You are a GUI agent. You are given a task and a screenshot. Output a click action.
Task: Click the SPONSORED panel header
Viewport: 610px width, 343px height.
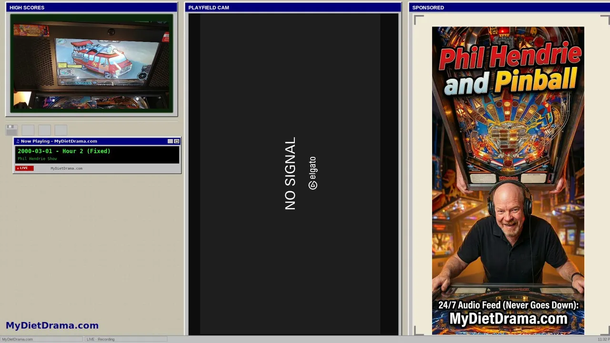[x=509, y=8]
